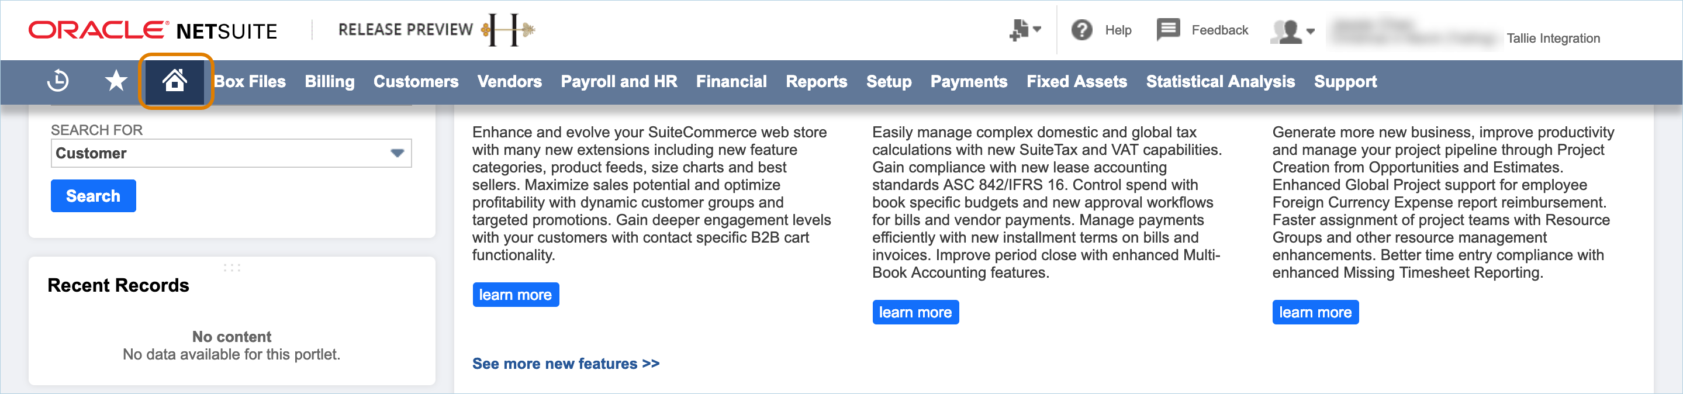Viewport: 1683px width, 394px height.
Task: Click the Help question mark icon
Action: point(1082,30)
